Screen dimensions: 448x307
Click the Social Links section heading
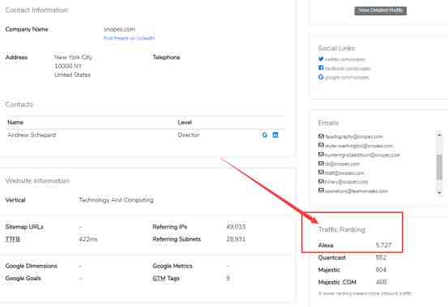[x=336, y=49]
